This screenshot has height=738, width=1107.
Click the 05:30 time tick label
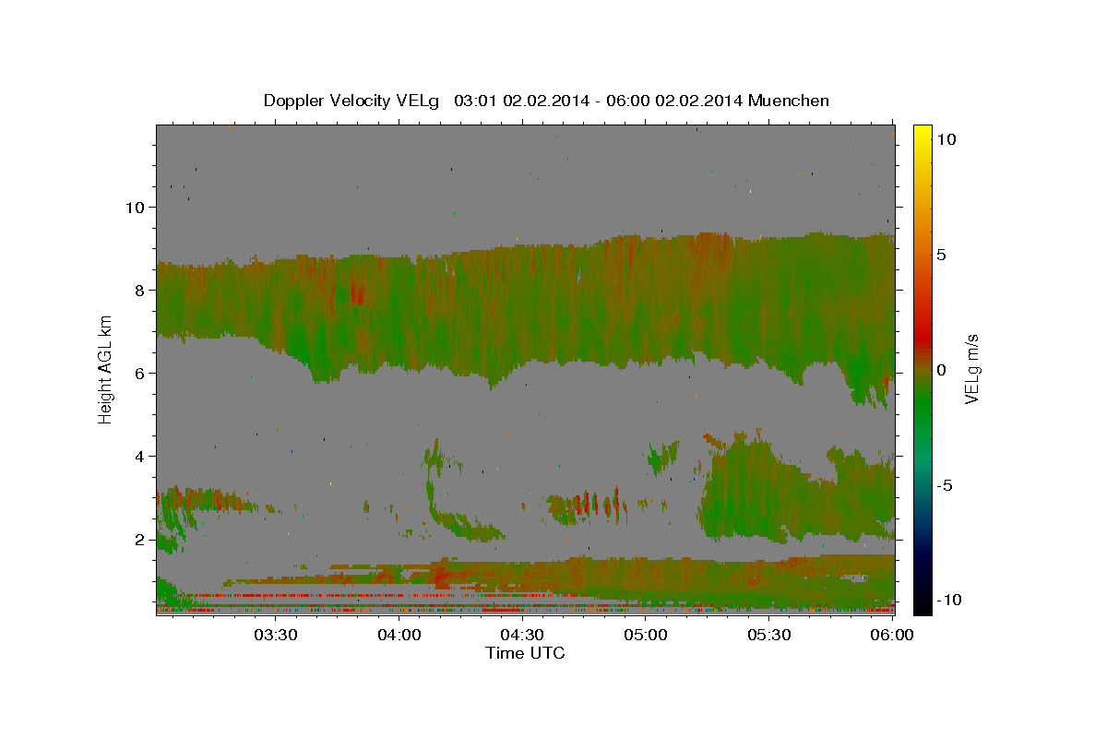[768, 635]
